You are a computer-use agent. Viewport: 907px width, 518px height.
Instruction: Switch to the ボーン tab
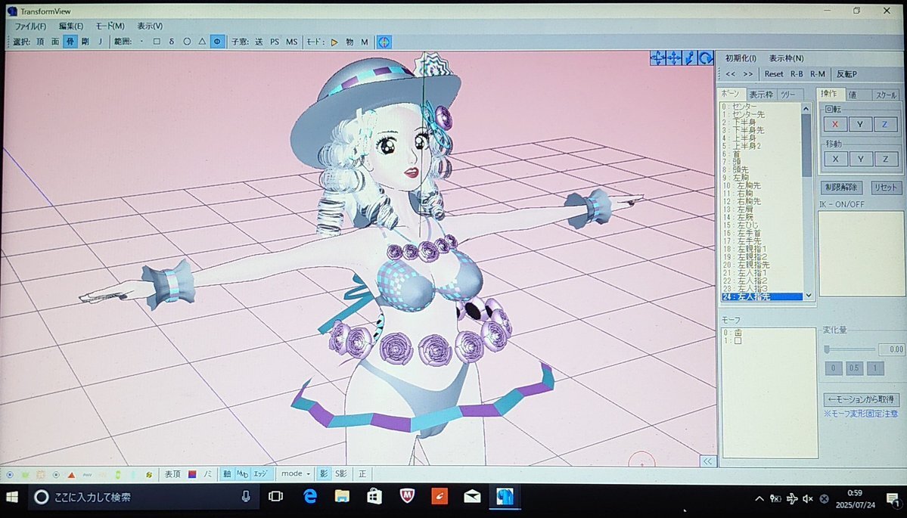click(731, 94)
